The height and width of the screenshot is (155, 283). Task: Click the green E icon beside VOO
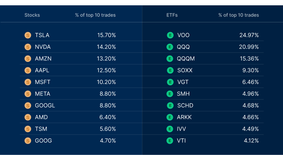pos(170,35)
